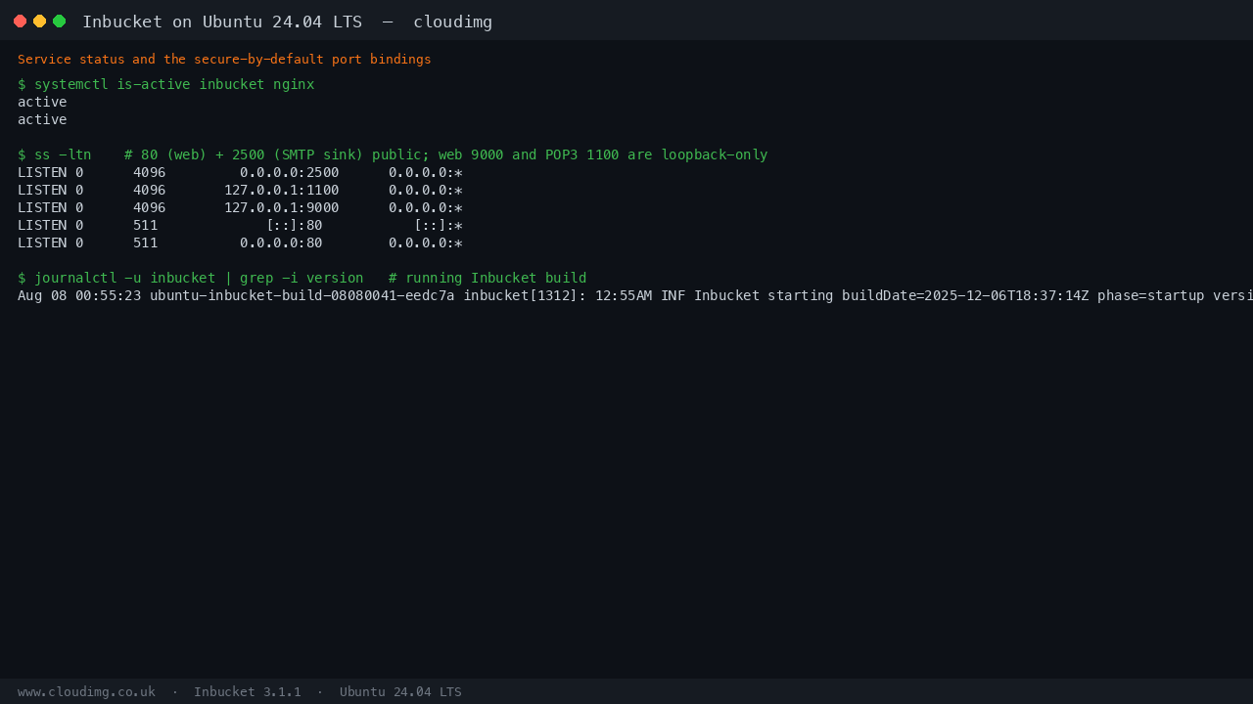This screenshot has width=1253, height=704.
Task: Click the command 'systemctl is-active inbucket nginx'
Action: [x=174, y=84]
